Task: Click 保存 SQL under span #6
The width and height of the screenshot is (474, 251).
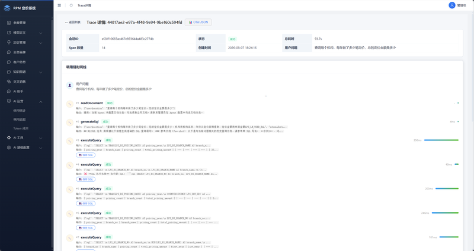Action: coord(85,228)
